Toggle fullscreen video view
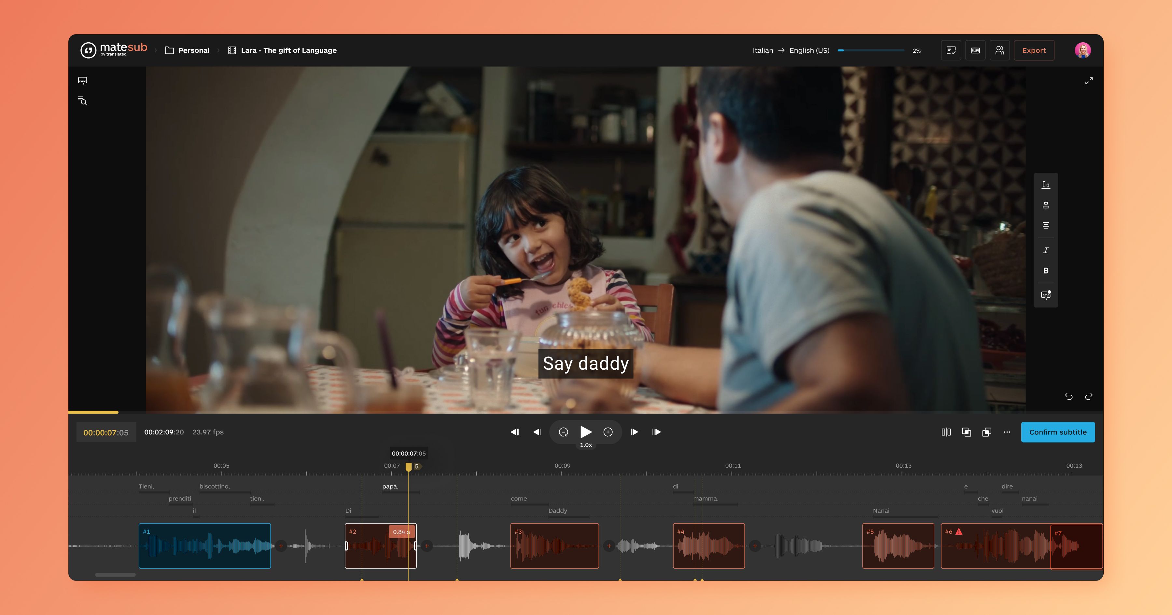 (x=1089, y=80)
